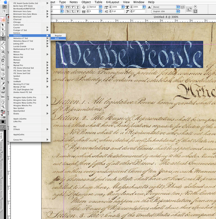Click the skew angle 0° field
Screen dimensions: 216x219
139,11
